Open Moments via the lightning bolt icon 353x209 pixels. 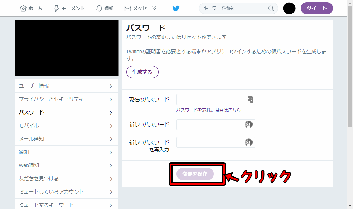click(x=56, y=8)
